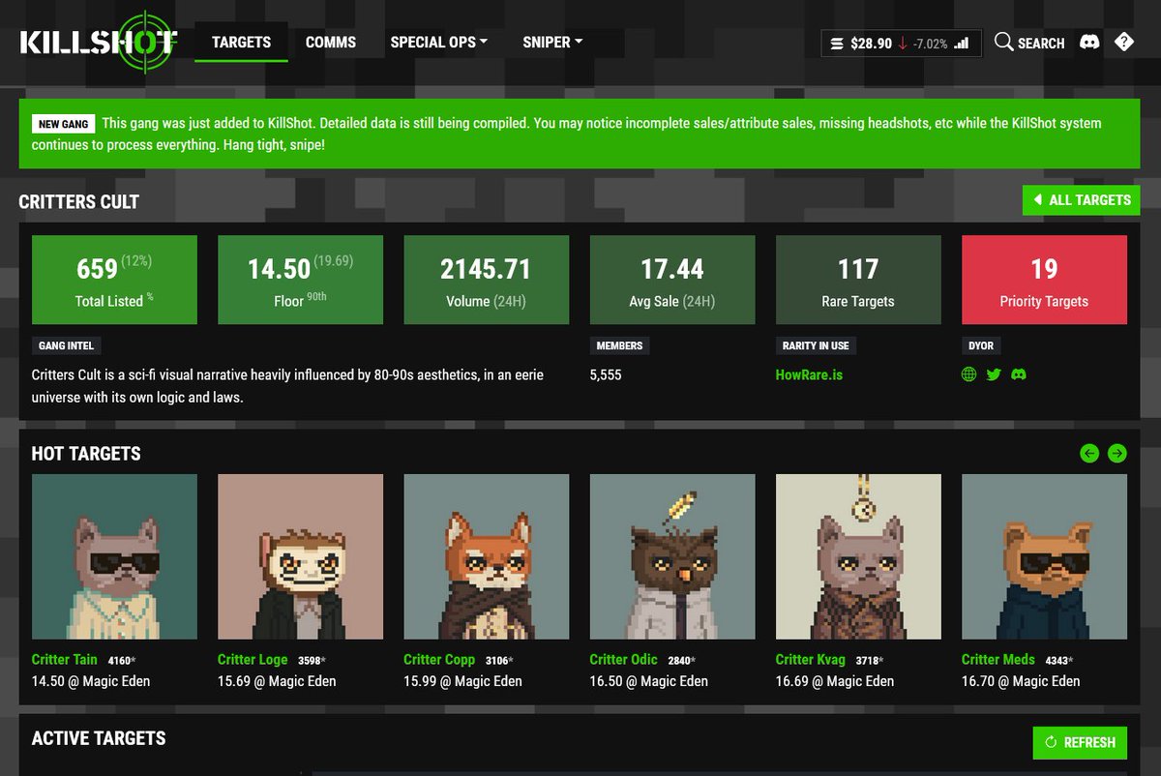The width and height of the screenshot is (1161, 776).
Task: Click the help question-mark icon
Action: (x=1124, y=42)
